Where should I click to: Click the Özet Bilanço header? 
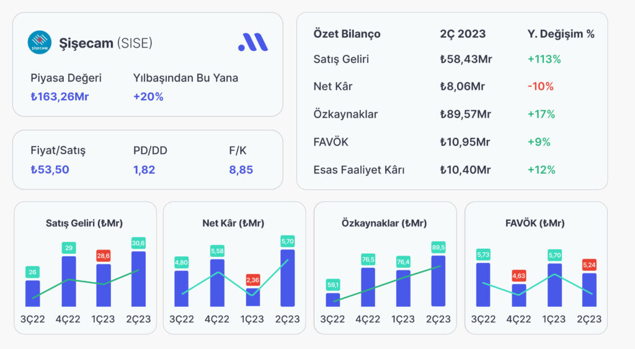coord(347,34)
